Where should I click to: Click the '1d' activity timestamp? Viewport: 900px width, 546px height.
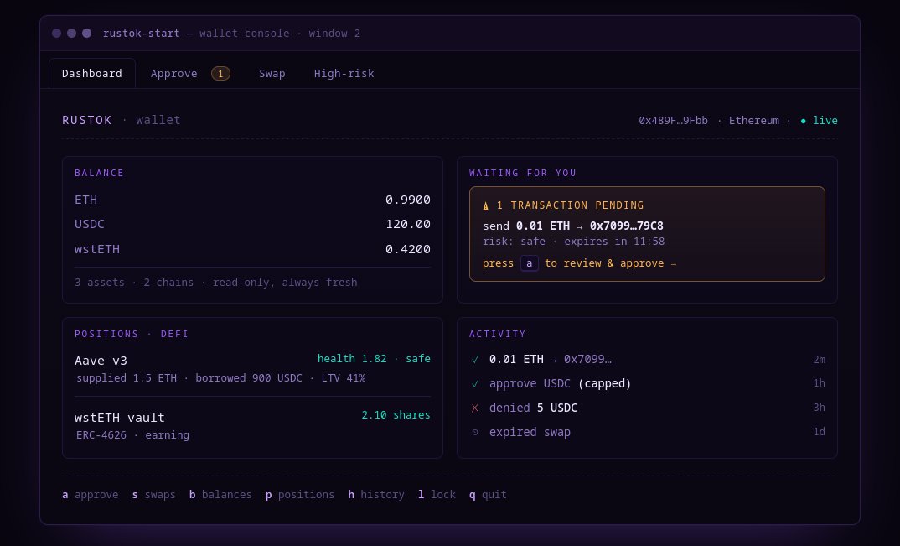(x=819, y=432)
